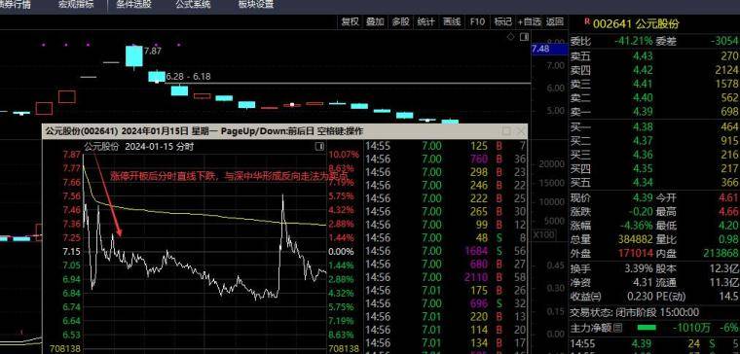
Task: Click the 14:55 7.00 125 tick row
Action: 446,146
